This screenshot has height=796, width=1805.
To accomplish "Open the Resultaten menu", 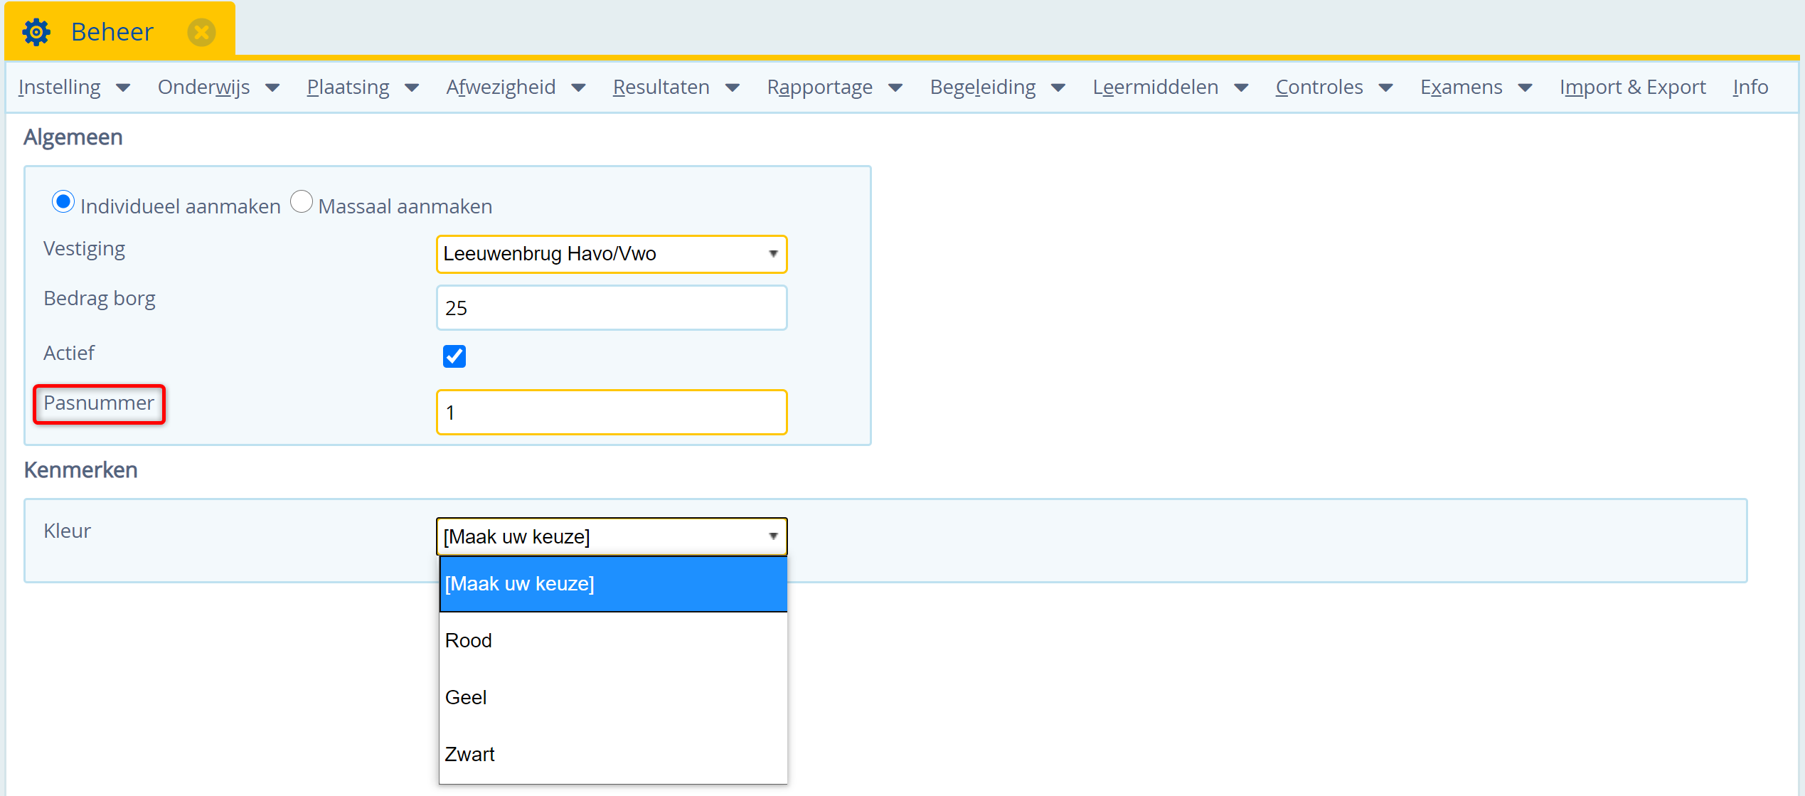I will [x=661, y=87].
